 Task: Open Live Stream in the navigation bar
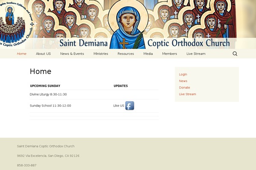pos(196,54)
